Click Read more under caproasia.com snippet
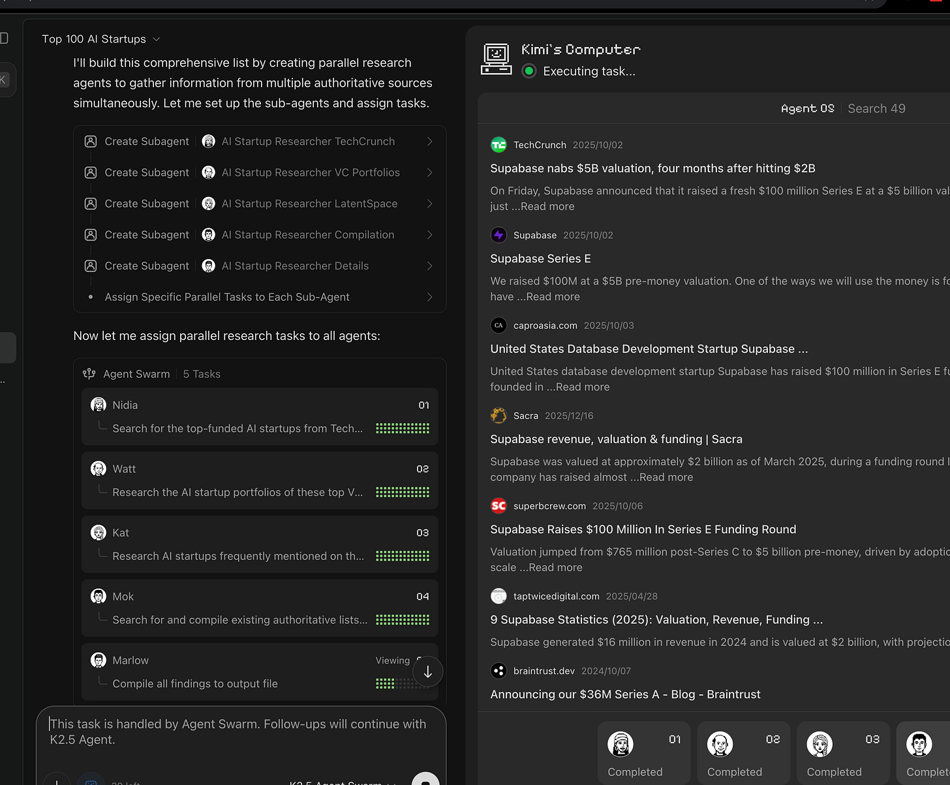The image size is (950, 785). point(583,386)
